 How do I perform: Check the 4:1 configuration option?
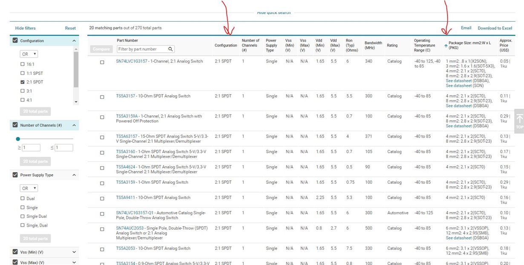click(23, 100)
